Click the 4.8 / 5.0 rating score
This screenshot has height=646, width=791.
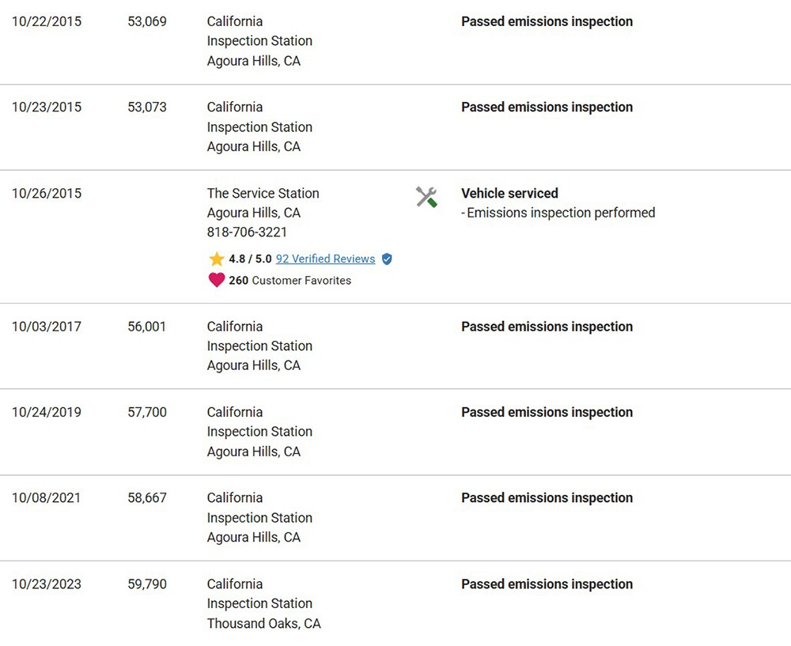250,259
